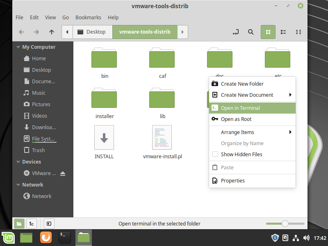The width and height of the screenshot is (328, 246).
Task: Choose Open as Root
Action: click(x=252, y=119)
